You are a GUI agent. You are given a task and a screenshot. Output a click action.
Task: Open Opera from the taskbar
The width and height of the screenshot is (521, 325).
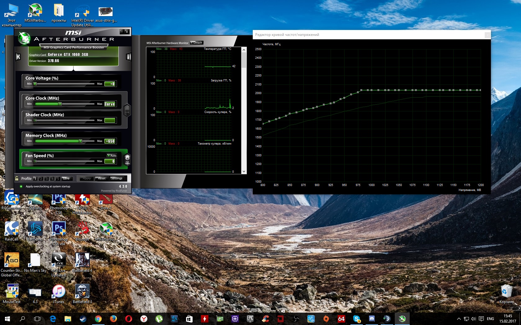click(x=128, y=319)
